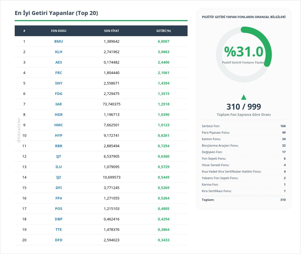
Task: Click the Katılım Fonu row
Action: coord(244,139)
